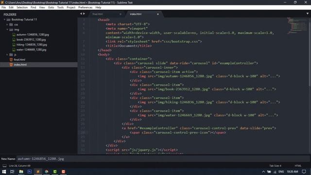The height and width of the screenshot is (175, 311).
Task: Click the FOLDERS sidebar heading
Action: 10,15
